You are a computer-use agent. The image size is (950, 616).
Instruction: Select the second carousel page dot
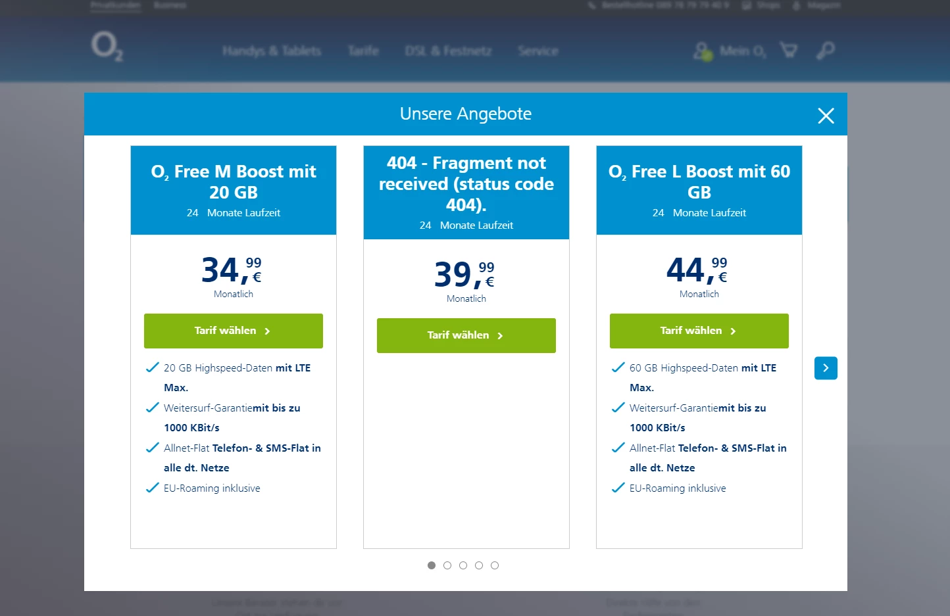447,565
